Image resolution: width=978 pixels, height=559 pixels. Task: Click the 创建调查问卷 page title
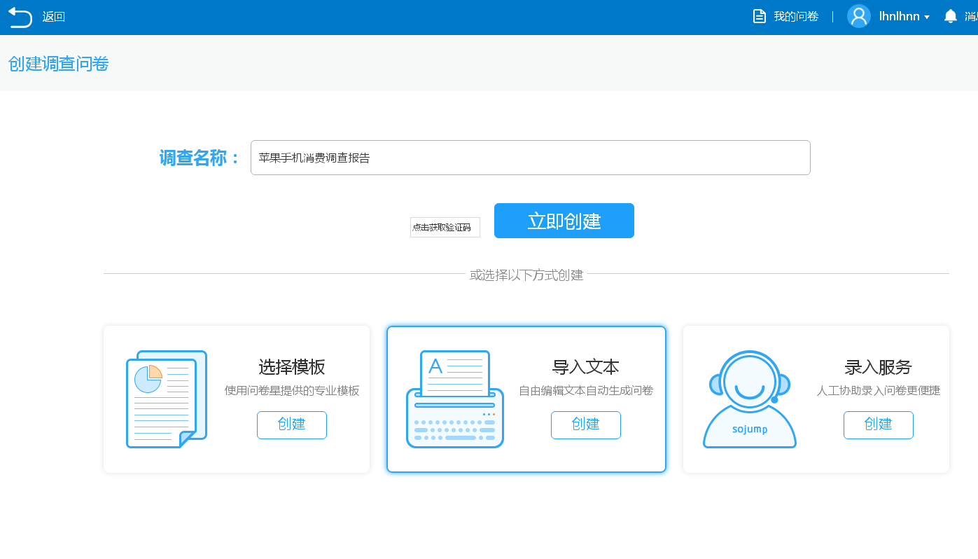click(x=59, y=64)
